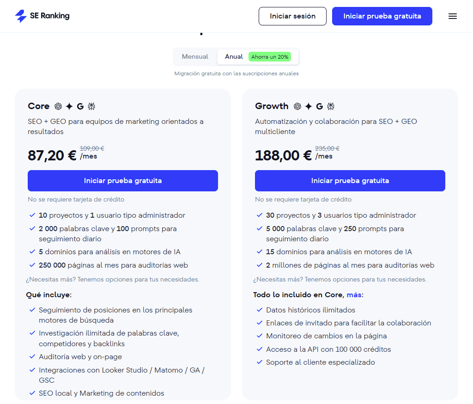
Task: Click the ChatGPT icon beside Growth
Action: (x=297, y=106)
